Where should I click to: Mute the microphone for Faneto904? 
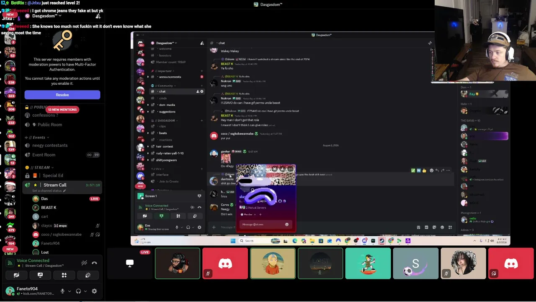pos(62,291)
